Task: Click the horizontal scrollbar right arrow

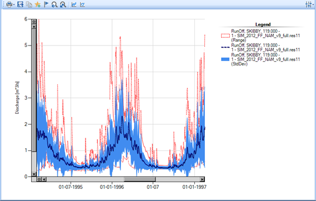Action: tap(202, 179)
